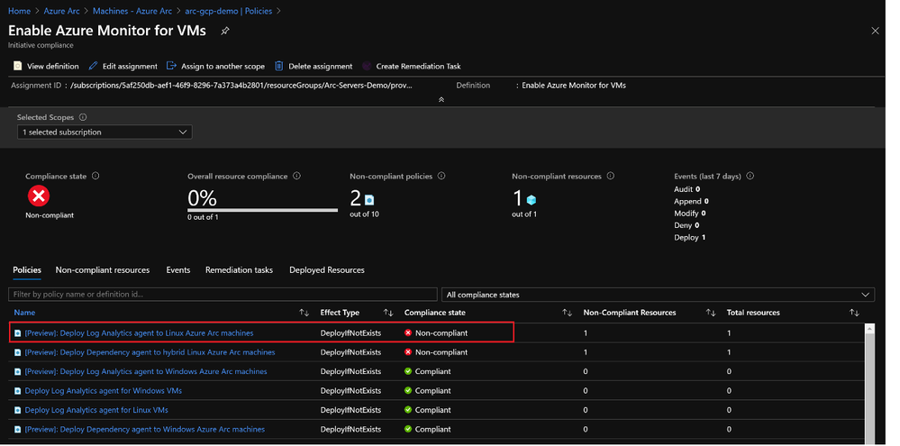Click the policy icon for the Deploy Log Analytics Linux Arc row
Viewport: 900px width, 446px height.
click(18, 332)
